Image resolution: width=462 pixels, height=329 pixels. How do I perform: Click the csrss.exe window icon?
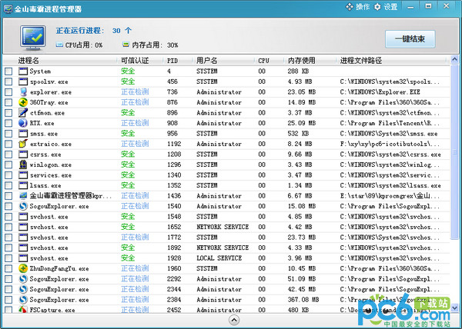click(x=23, y=155)
